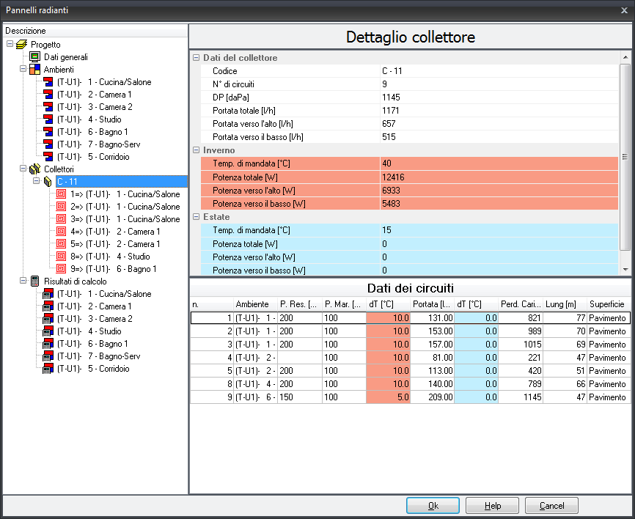Click the Collettori node icon
The image size is (635, 519).
click(34, 169)
